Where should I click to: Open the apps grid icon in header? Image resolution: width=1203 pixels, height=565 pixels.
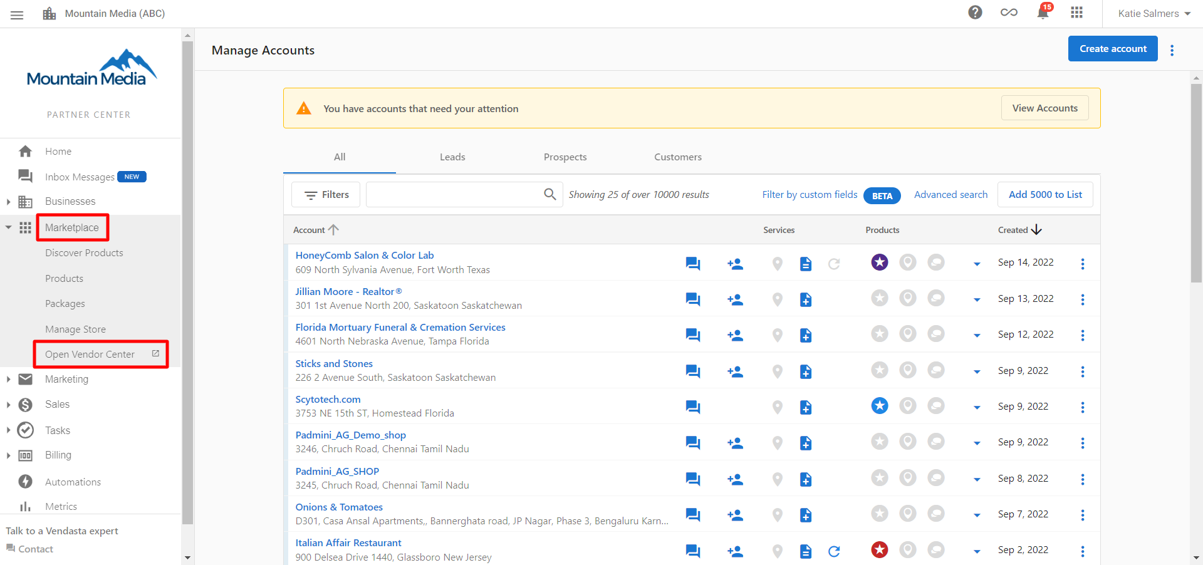(1077, 13)
